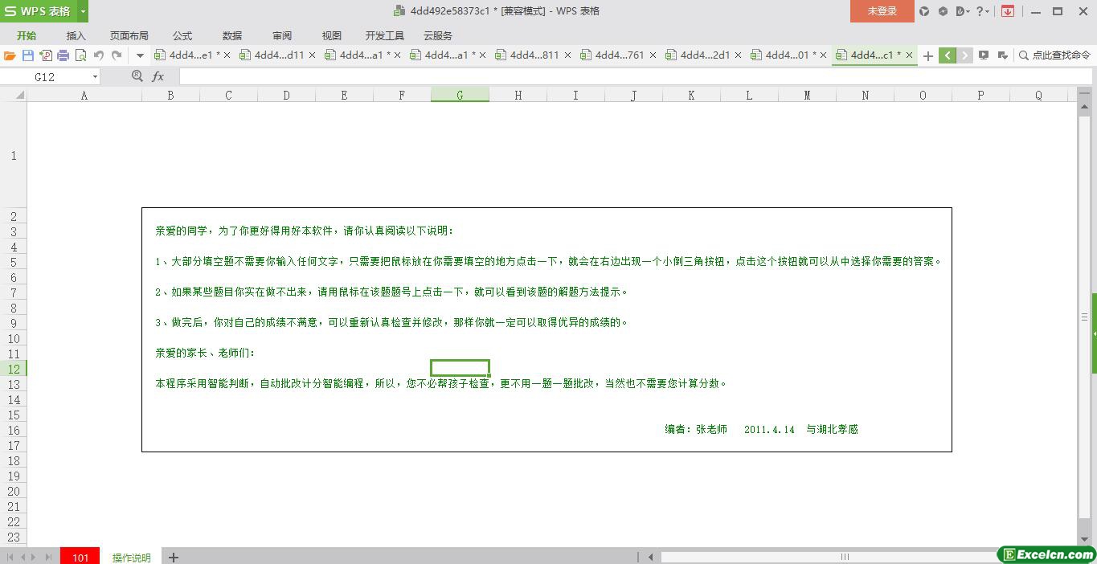Open the 开始 ribbon tab
Image resolution: width=1097 pixels, height=564 pixels.
pos(27,35)
